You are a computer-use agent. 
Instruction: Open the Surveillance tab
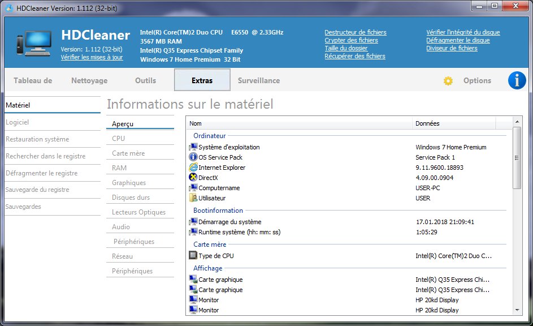coord(259,80)
